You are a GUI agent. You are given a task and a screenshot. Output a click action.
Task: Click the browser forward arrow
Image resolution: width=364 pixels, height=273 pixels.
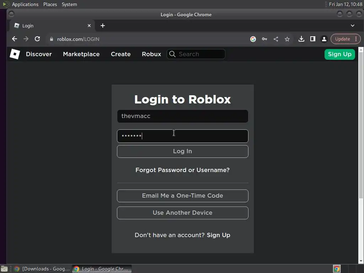pos(26,39)
